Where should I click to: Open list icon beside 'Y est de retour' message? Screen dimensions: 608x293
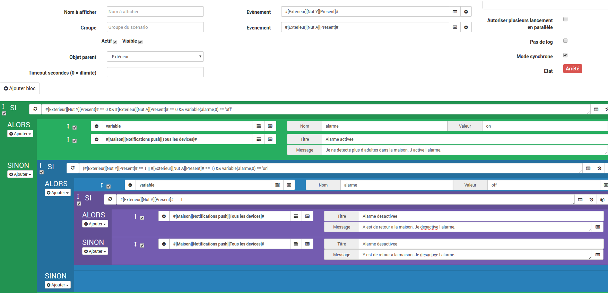click(x=598, y=255)
